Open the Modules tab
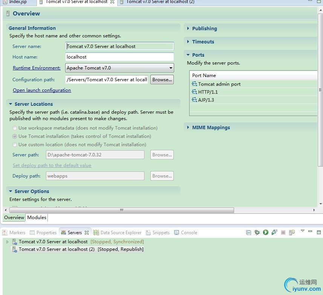323x295 pixels. pyautogui.click(x=37, y=218)
